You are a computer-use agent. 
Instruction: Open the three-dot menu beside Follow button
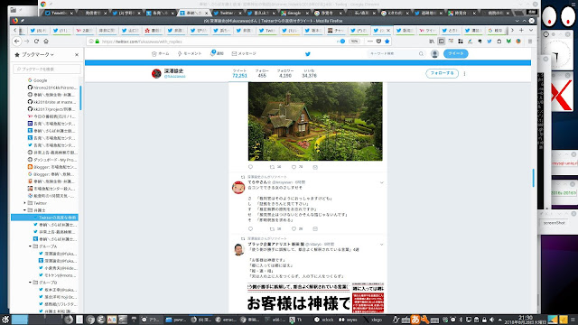(x=464, y=74)
